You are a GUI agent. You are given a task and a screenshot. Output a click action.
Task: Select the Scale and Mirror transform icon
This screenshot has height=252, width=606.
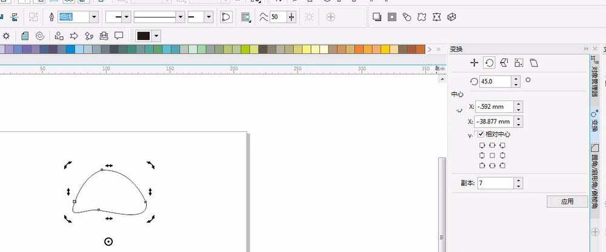[x=504, y=63]
